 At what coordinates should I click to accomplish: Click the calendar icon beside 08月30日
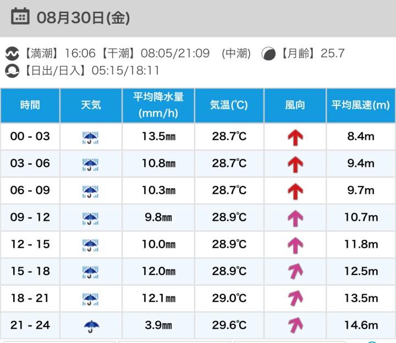(x=20, y=16)
